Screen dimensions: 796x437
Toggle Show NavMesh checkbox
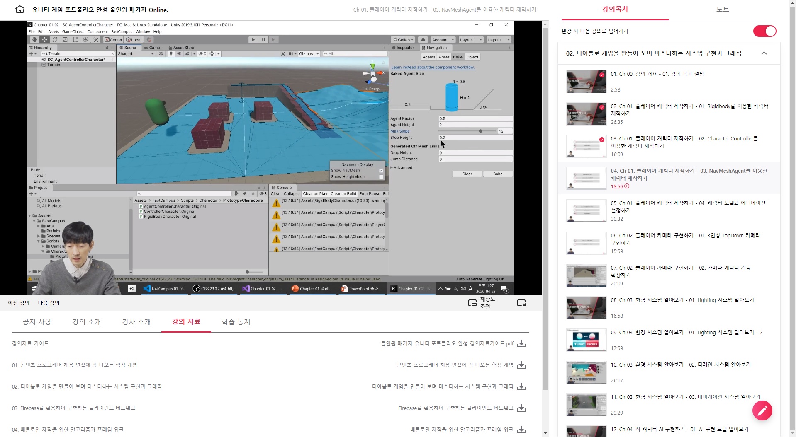pos(381,171)
